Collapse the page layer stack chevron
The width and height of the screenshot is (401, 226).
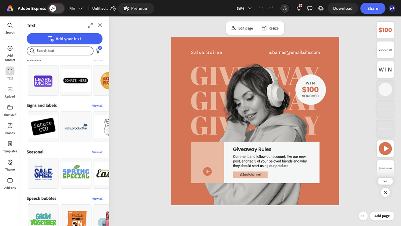(x=385, y=181)
